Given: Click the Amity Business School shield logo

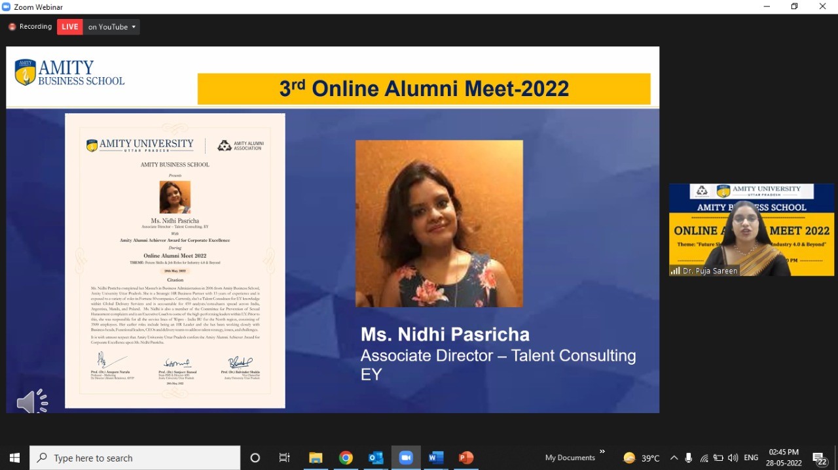Looking at the screenshot, I should [26, 73].
